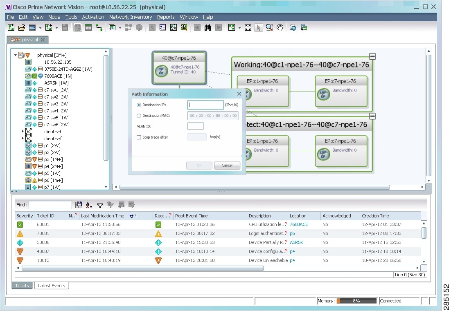Click the magnifier-on-map toolbar icon
Image resolution: width=451 pixels, height=311 pixels.
click(184, 27)
